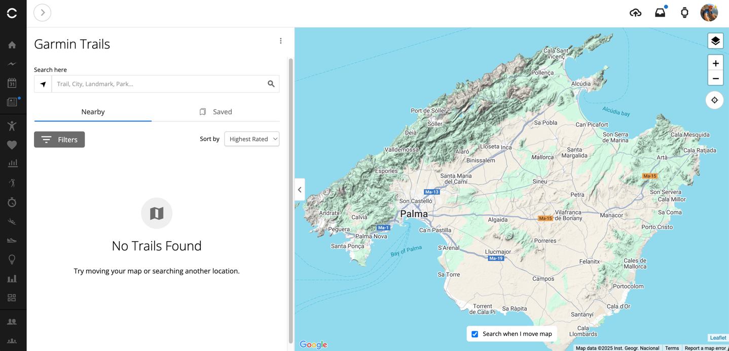Viewport: 729px width, 351px height.
Task: Open the stopwatch icon in the sidebar
Action: point(12,202)
